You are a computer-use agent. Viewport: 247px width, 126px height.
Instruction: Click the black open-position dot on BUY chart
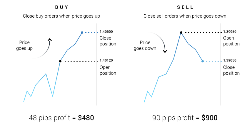coord(60,61)
